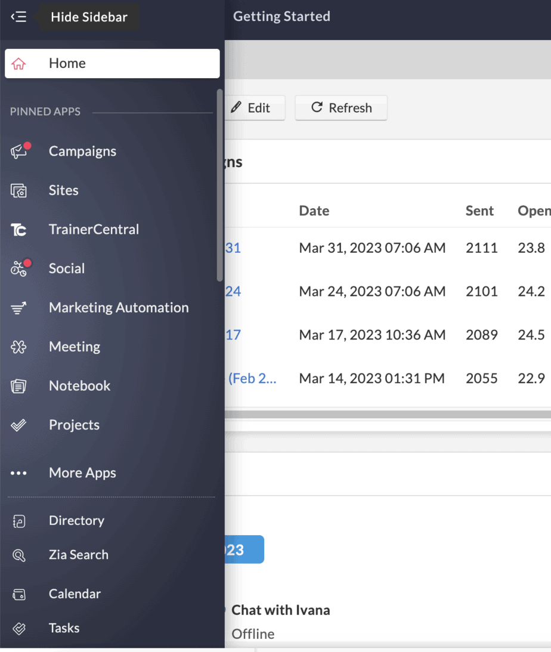This screenshot has height=652, width=551.
Task: Click the Hide Sidebar collapse icon
Action: [x=18, y=17]
